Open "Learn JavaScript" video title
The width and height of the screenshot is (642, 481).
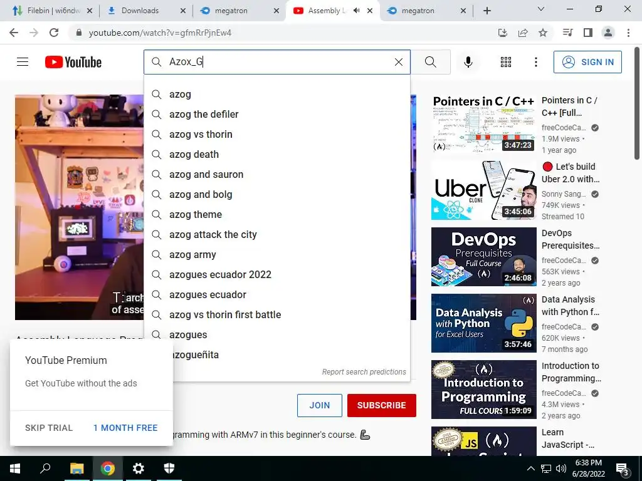click(x=568, y=438)
